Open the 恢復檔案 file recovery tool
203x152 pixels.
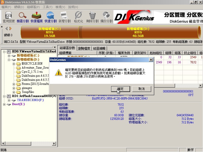click(x=37, y=17)
